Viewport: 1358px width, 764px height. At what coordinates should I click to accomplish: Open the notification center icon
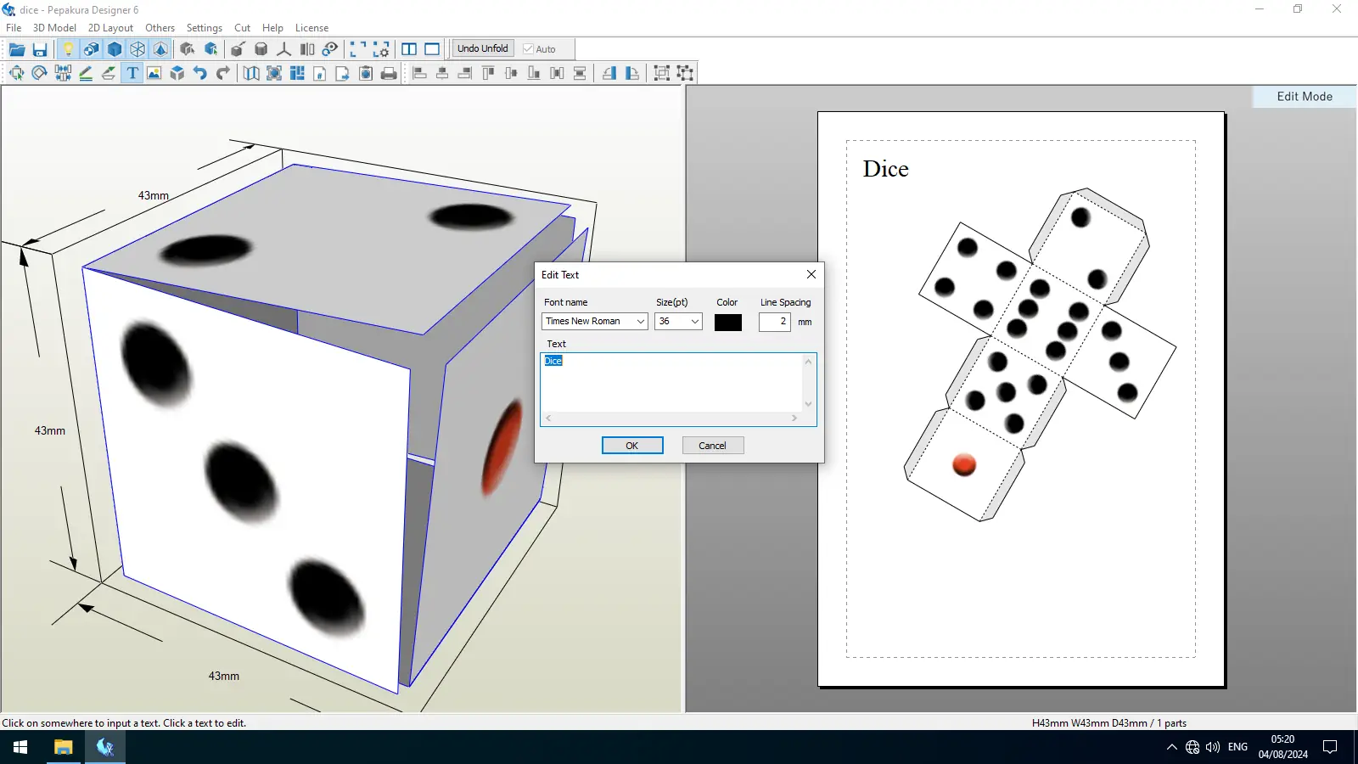point(1330,747)
